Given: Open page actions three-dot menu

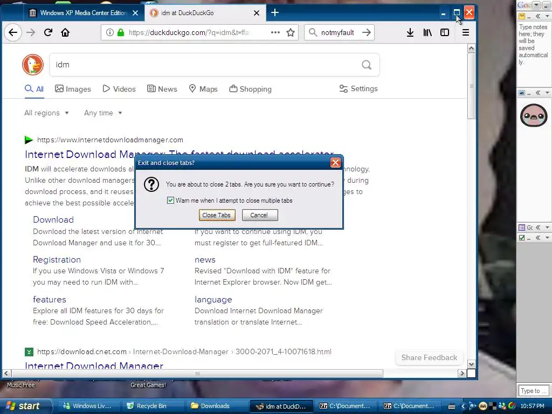Looking at the screenshot, I should coord(275,32).
